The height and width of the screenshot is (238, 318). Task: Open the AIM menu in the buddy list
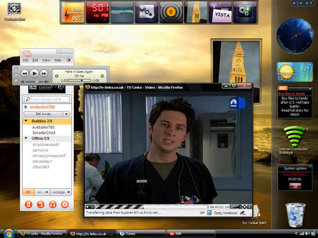25,60
